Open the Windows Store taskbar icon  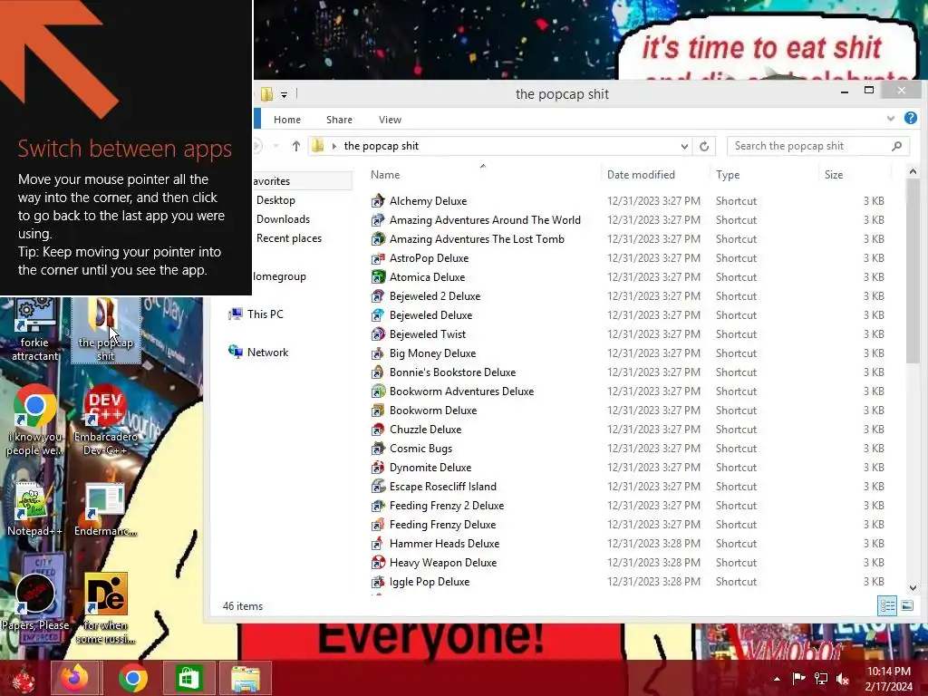click(x=188, y=678)
